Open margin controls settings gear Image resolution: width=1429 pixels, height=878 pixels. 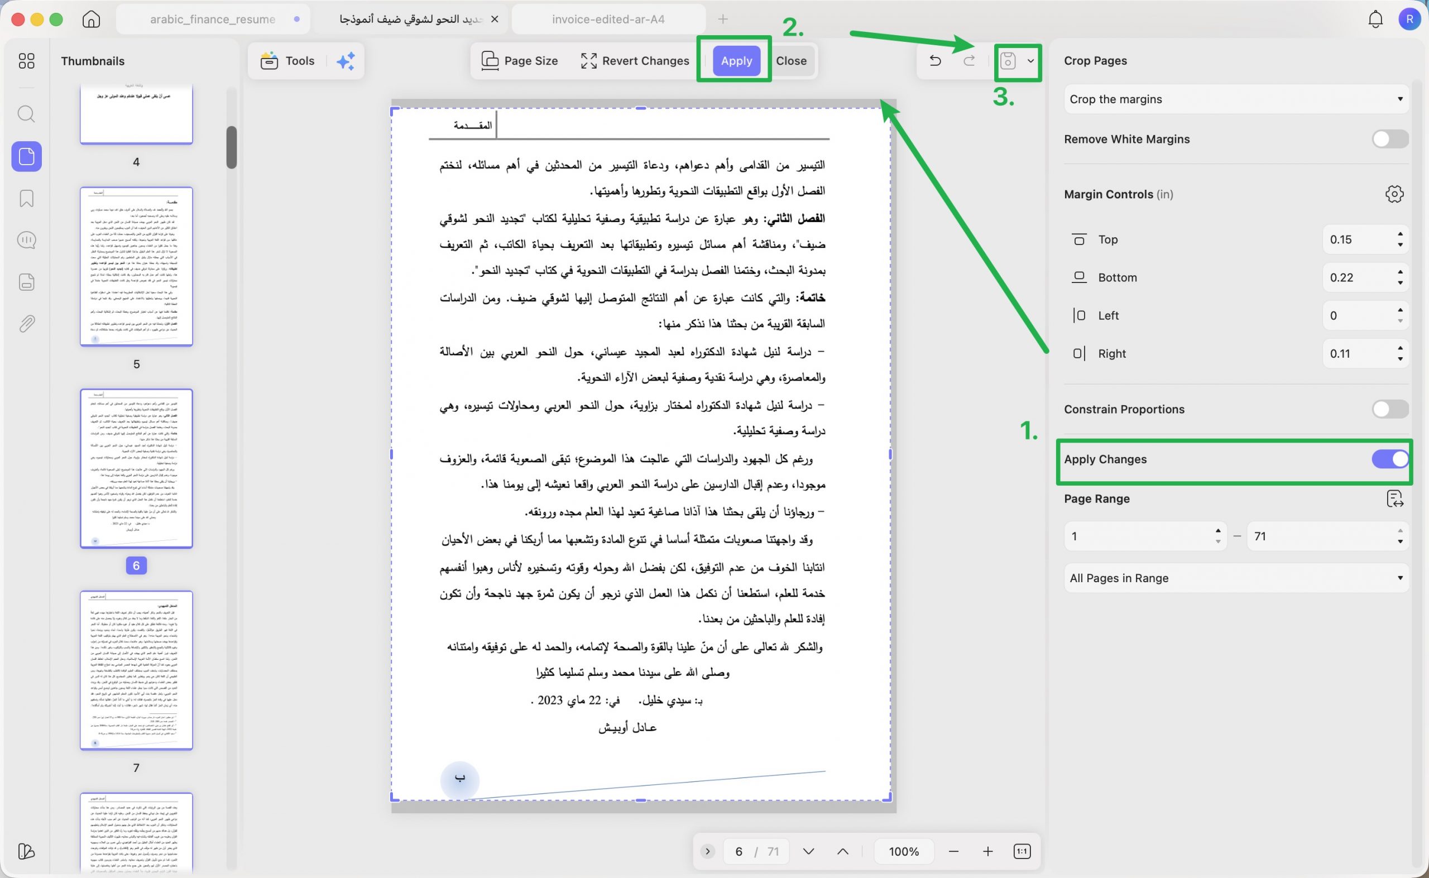(x=1394, y=194)
